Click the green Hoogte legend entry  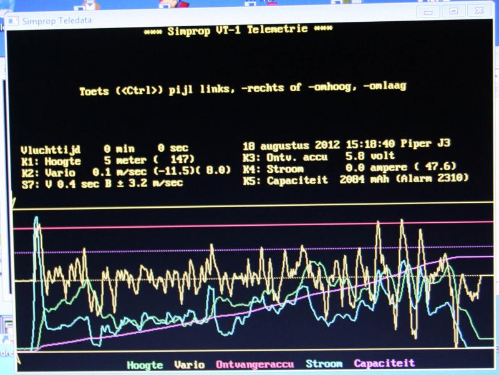click(x=145, y=365)
